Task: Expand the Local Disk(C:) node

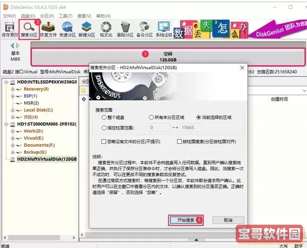Action: (x=12, y=110)
